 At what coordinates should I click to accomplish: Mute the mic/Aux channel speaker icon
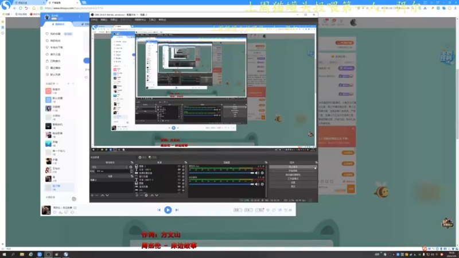tap(257, 173)
